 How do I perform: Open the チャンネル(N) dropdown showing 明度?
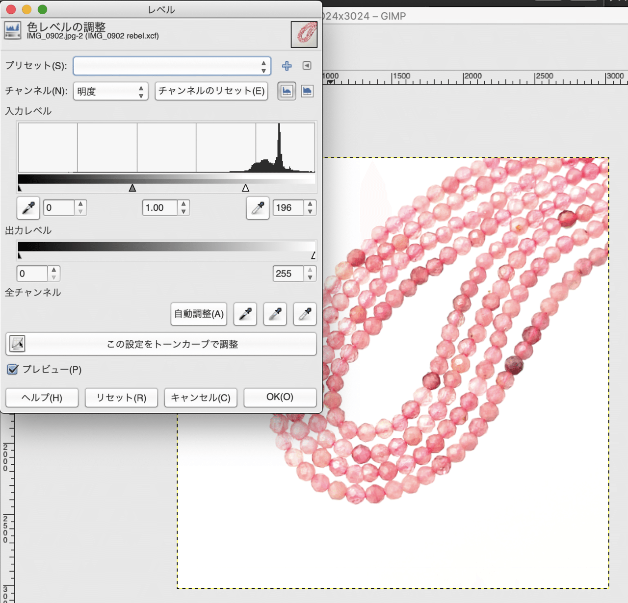pyautogui.click(x=111, y=91)
